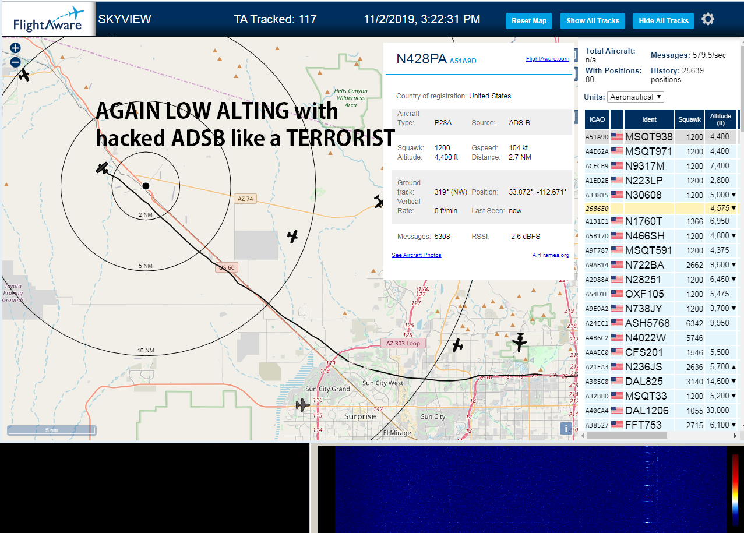The height and width of the screenshot is (533, 744).
Task: Select the MSQT971 aircraft row
Action: point(662,151)
